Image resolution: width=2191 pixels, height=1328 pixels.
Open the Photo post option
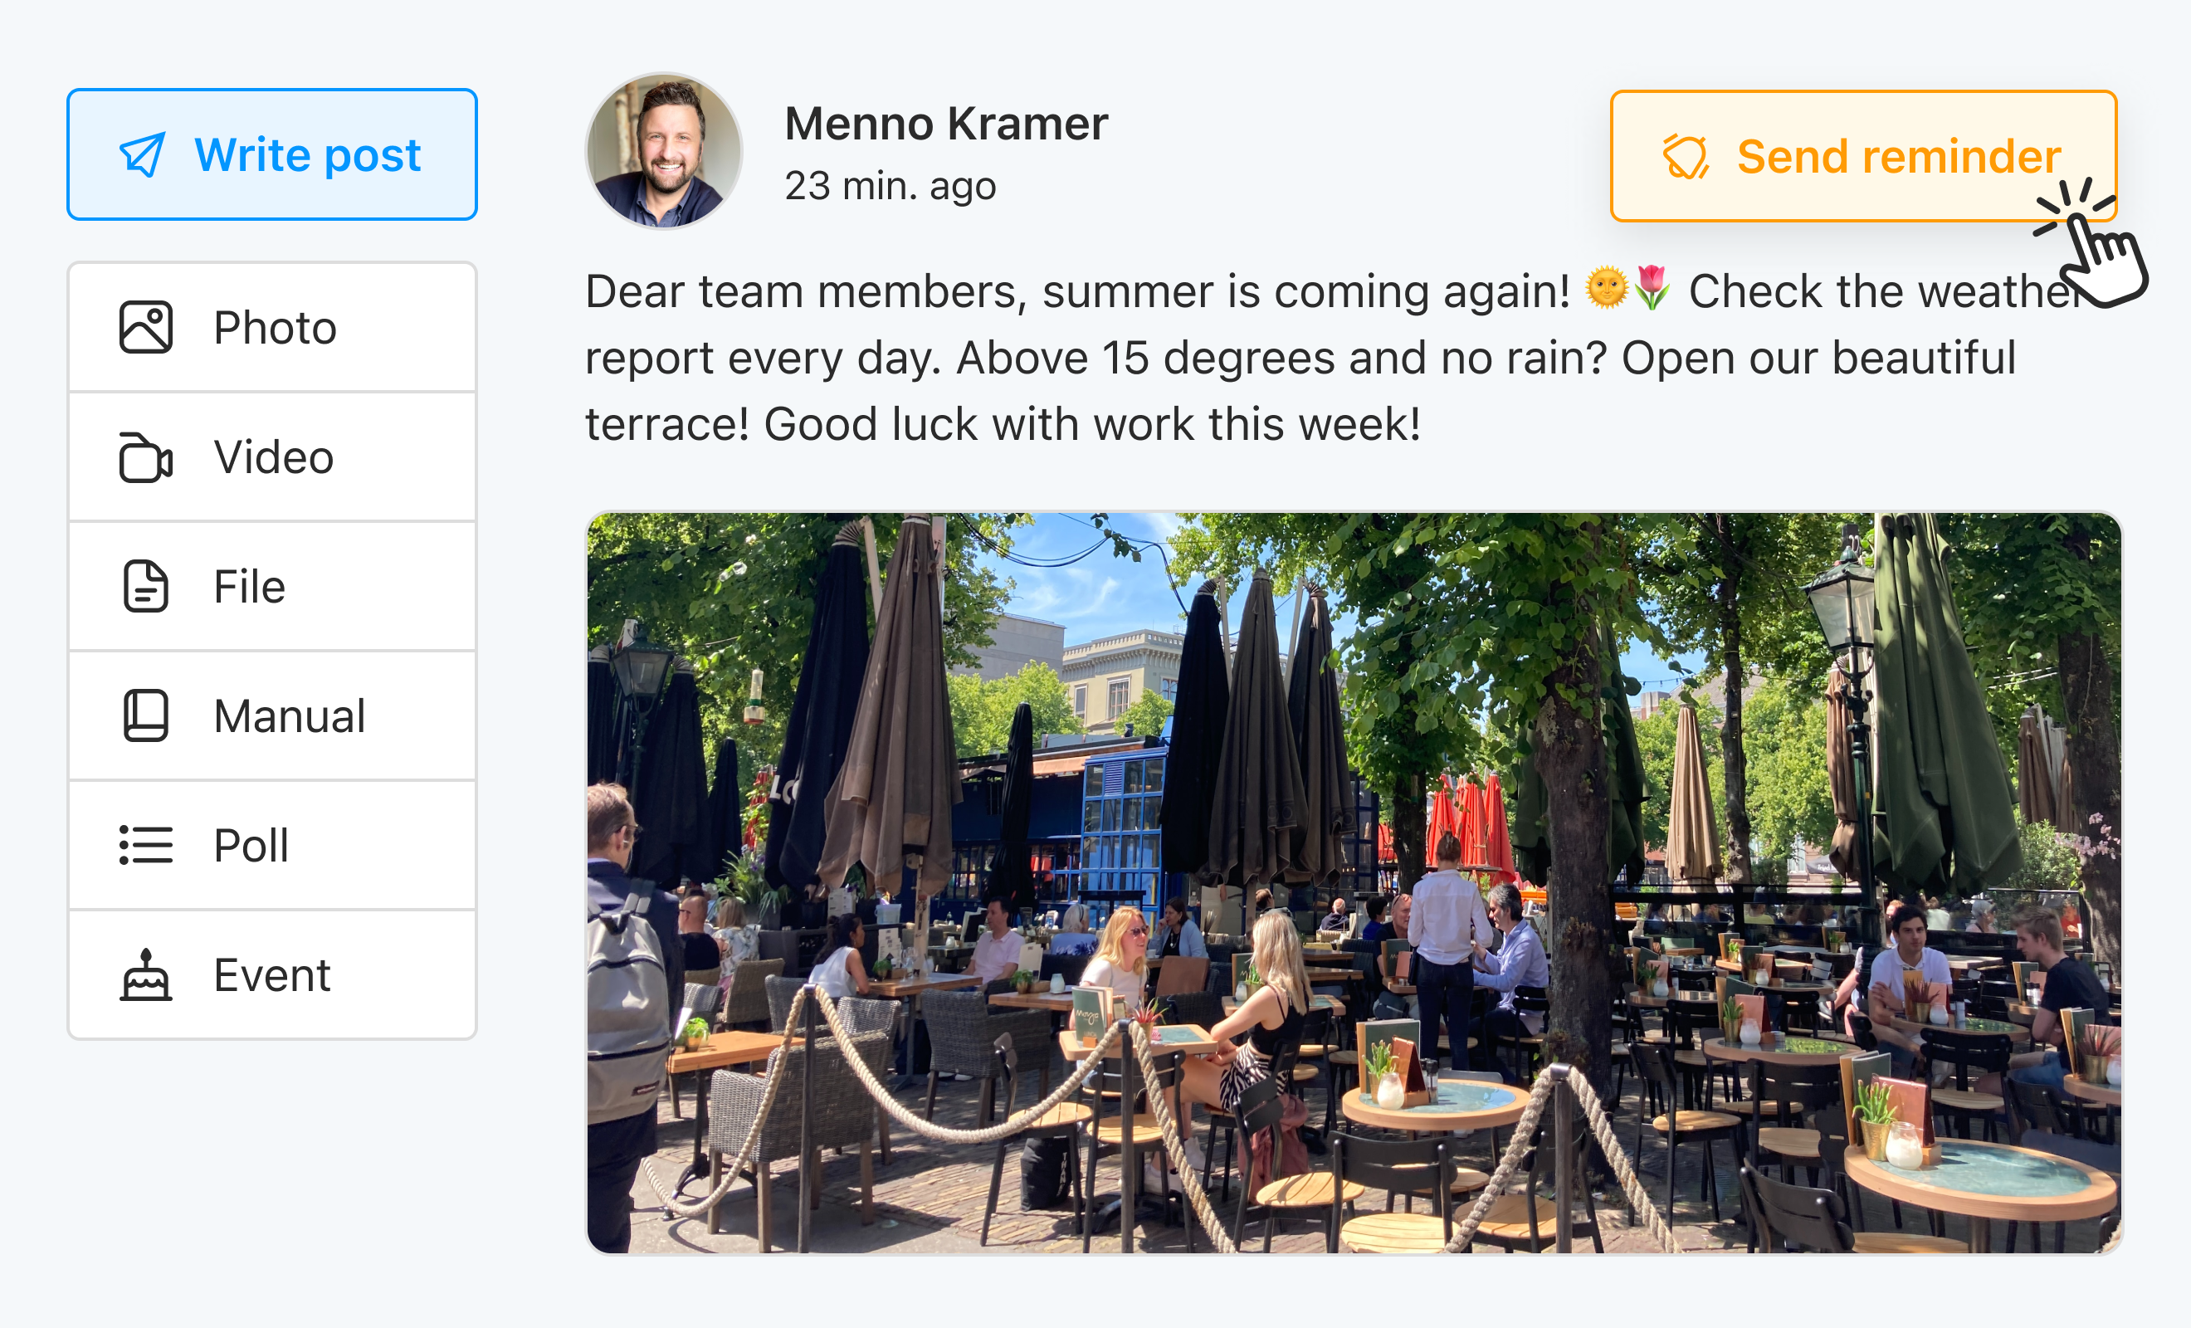coord(271,326)
